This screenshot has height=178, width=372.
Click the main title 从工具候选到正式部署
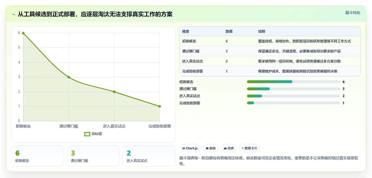[x=95, y=14]
